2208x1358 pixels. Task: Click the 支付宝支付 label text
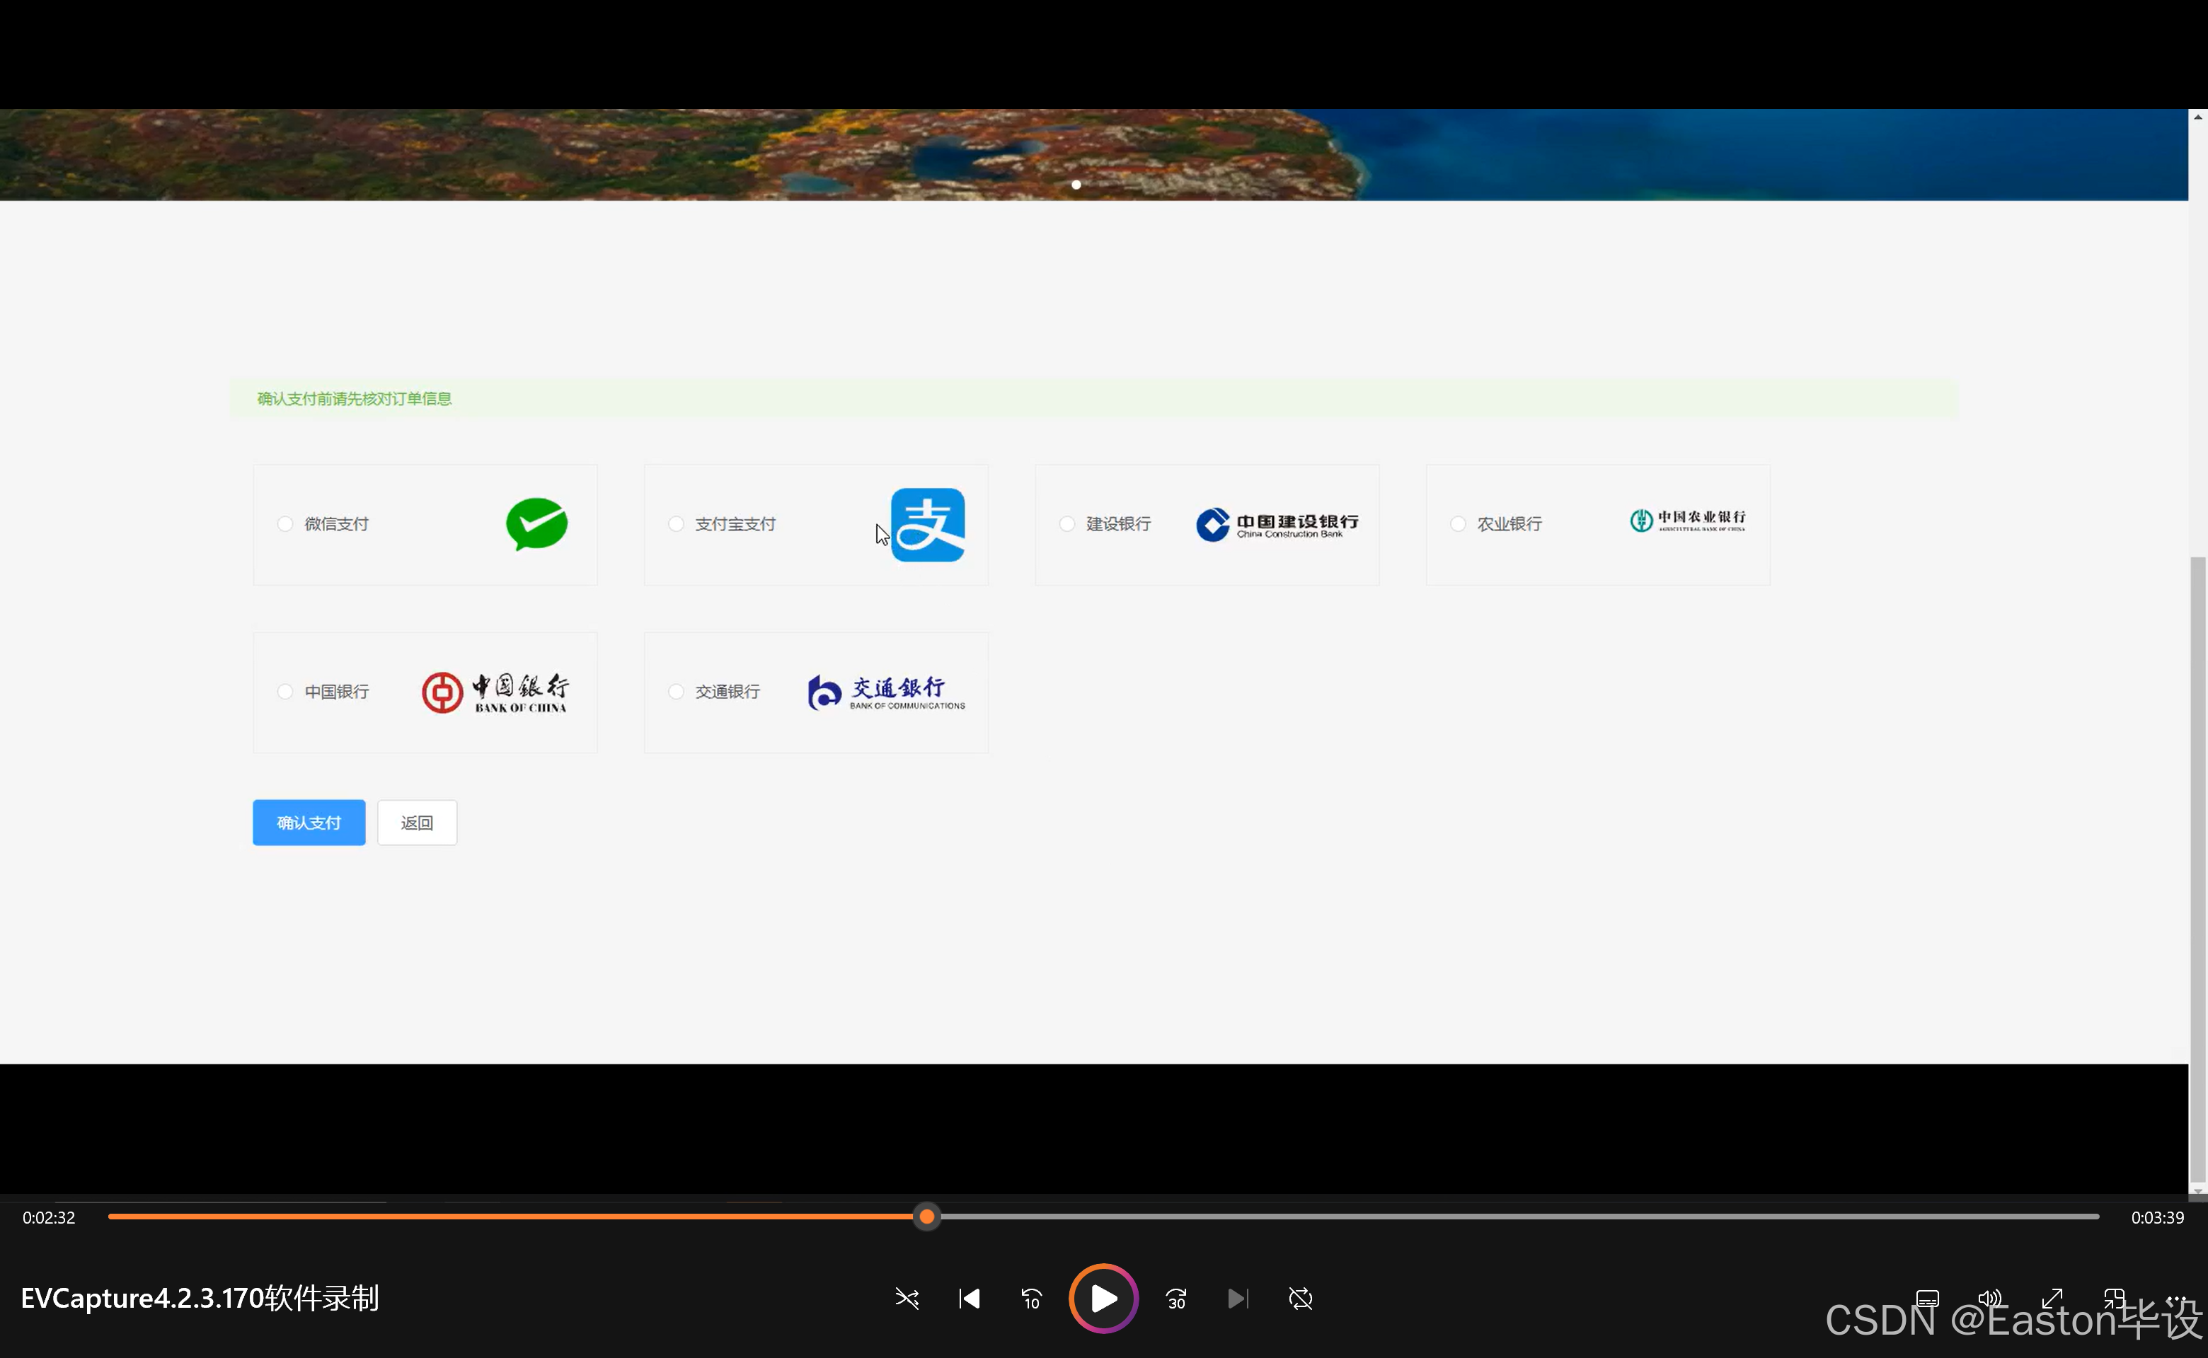click(x=735, y=523)
